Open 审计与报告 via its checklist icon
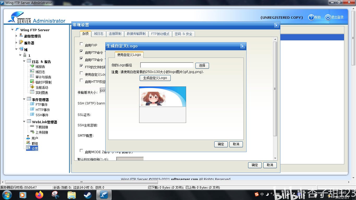The image size is (356, 200). [32, 76]
